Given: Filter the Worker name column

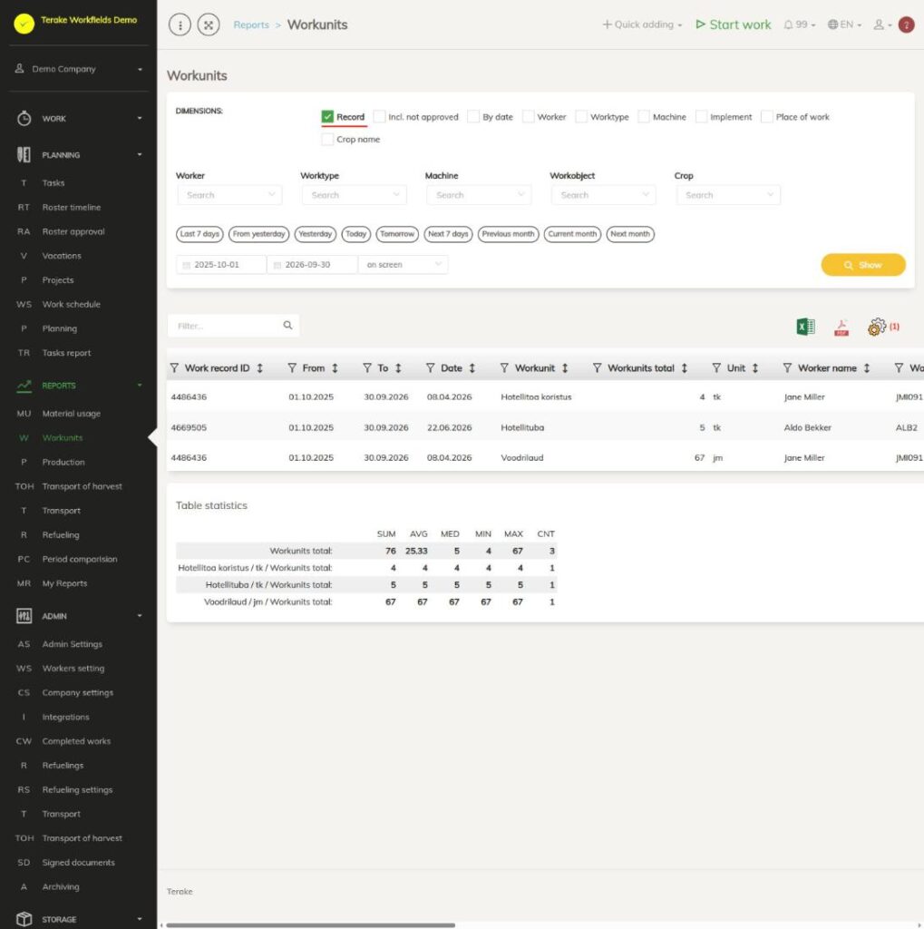Looking at the screenshot, I should (787, 368).
